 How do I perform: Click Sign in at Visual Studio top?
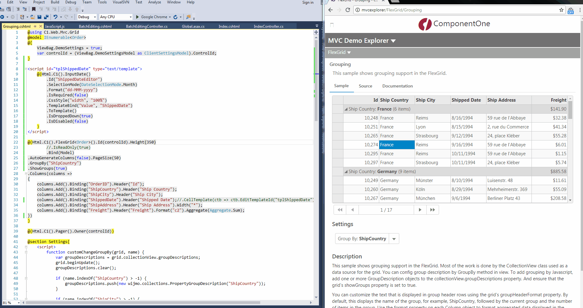(308, 2)
